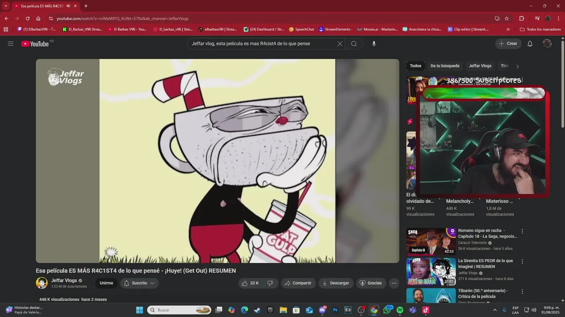Start voice search with the microphone icon
Screen dimensions: 565x317
pos(374,44)
